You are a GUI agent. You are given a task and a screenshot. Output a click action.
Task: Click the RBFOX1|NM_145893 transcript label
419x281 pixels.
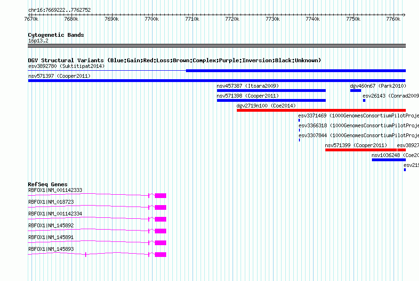click(x=51, y=249)
